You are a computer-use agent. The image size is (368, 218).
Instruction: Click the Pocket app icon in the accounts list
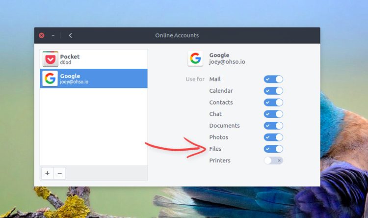click(51, 59)
